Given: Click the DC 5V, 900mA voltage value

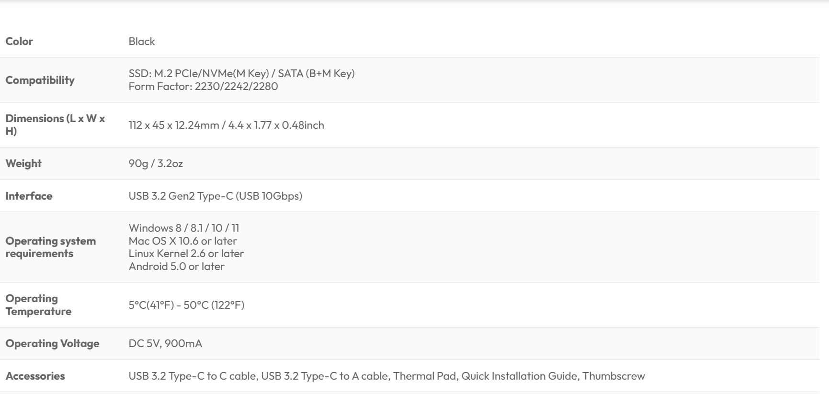Looking at the screenshot, I should tap(165, 343).
